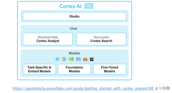The height and width of the screenshot is (93, 172).
Task: Click the Snowflake logo icon
Action: [57, 59]
